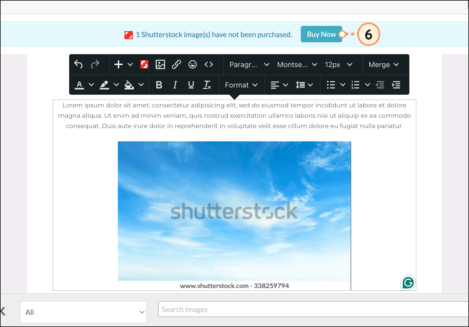Click the Search Images field
Screen dimensions: 469x327
pos(313,309)
